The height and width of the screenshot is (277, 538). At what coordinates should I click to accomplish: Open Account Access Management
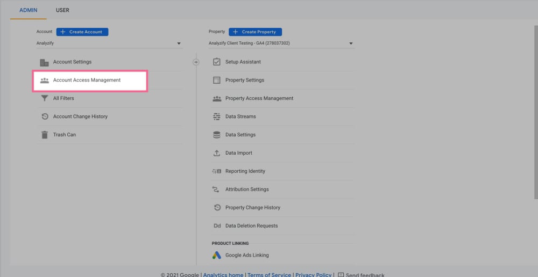click(x=87, y=81)
